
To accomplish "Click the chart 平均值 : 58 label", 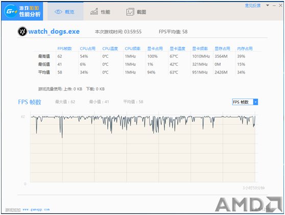I will [x=133, y=102].
